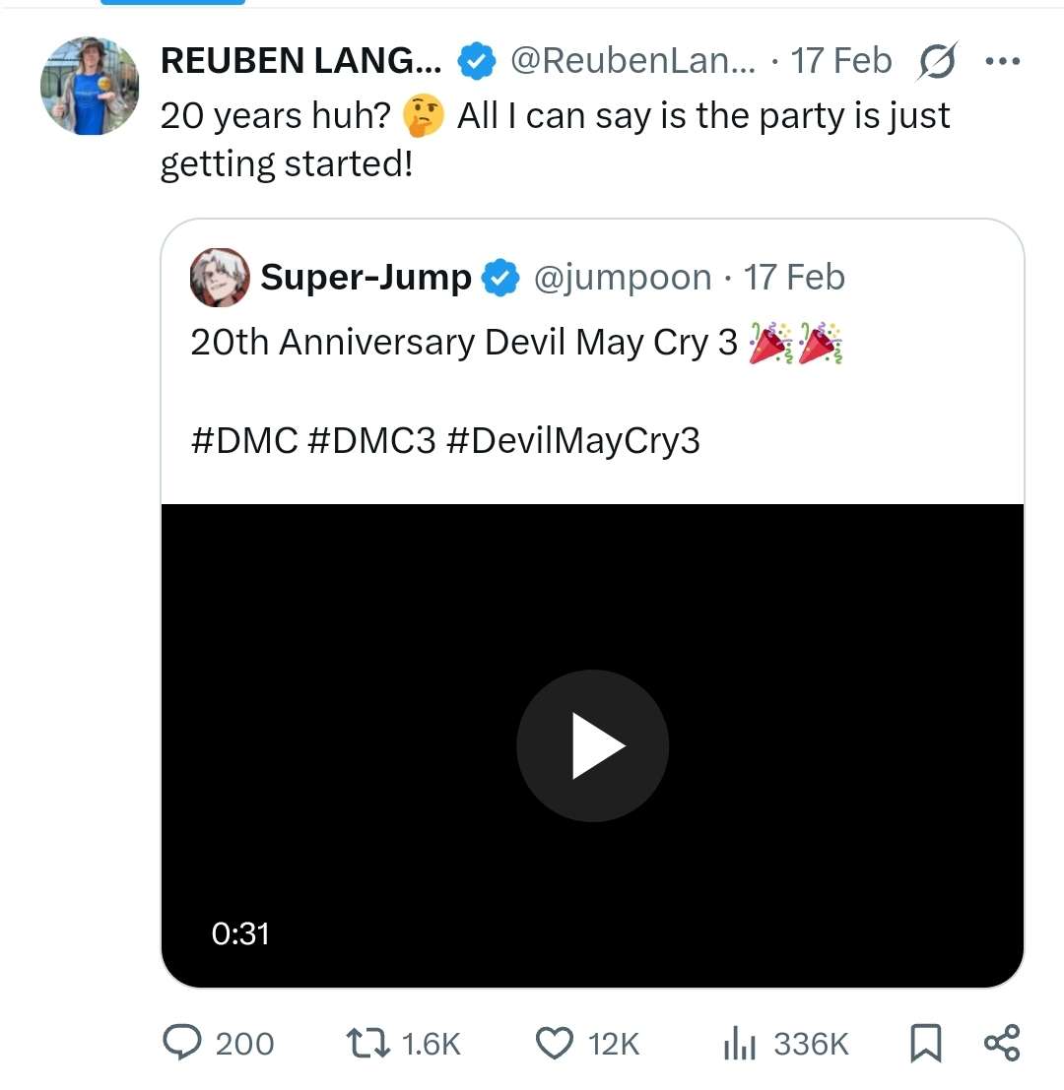Repost the tweet via the 1.6K retweet icon
The image size is (1064, 1090).
tap(368, 1044)
